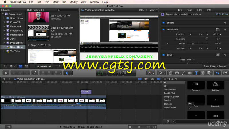229x129 pixels.
Task: Select the Lower Thirds titles category
Action: [x=170, y=107]
